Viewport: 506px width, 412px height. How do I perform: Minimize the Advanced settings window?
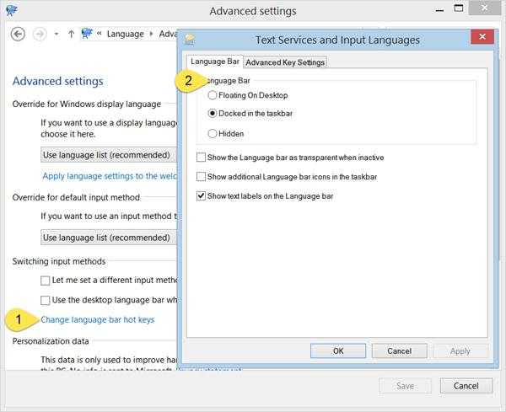439,10
